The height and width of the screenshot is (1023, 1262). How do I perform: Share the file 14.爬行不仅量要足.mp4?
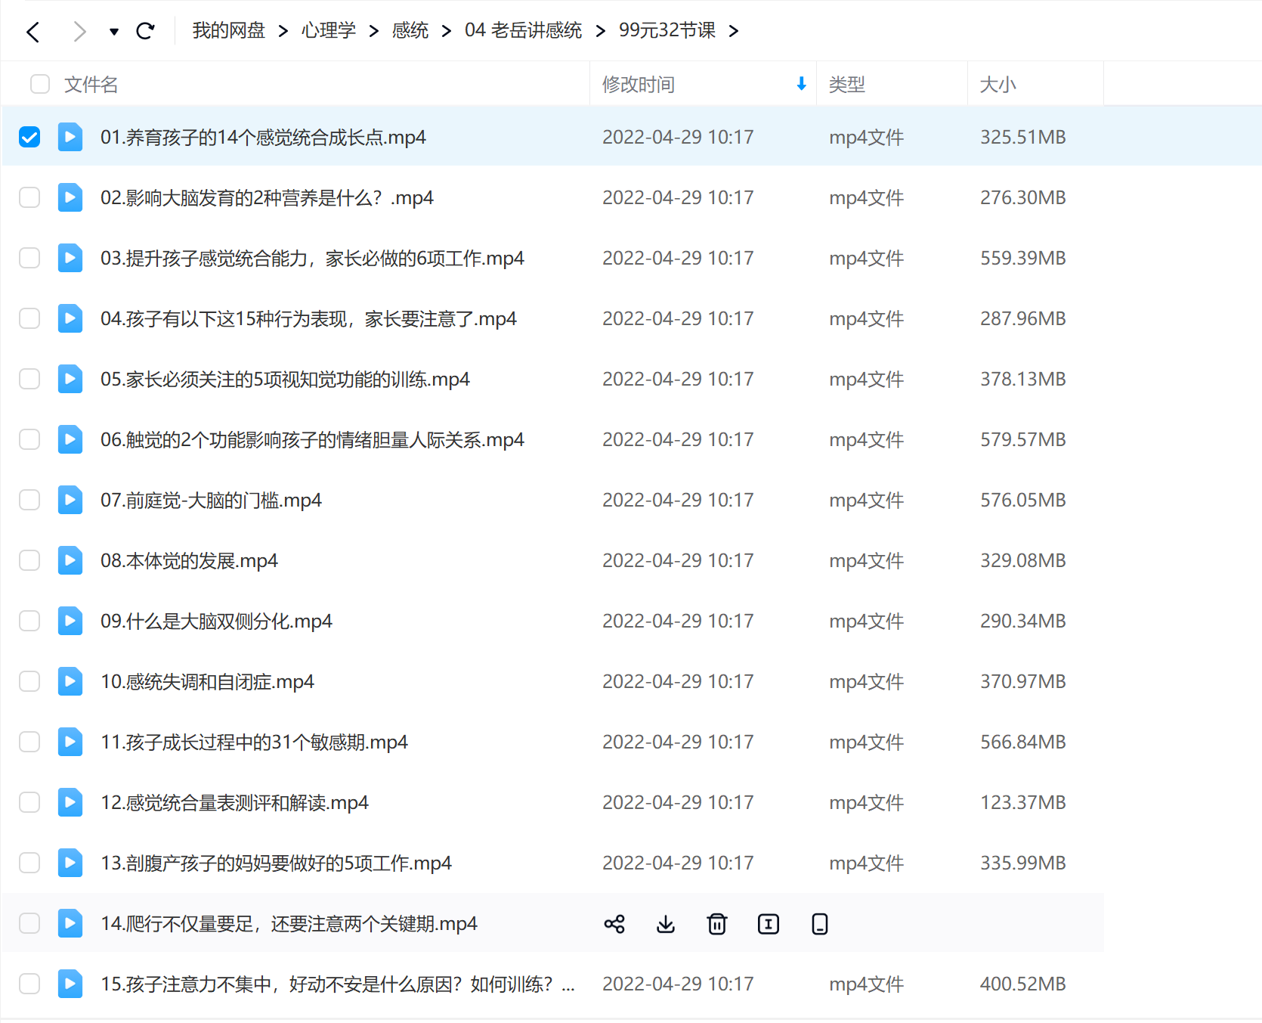click(614, 923)
